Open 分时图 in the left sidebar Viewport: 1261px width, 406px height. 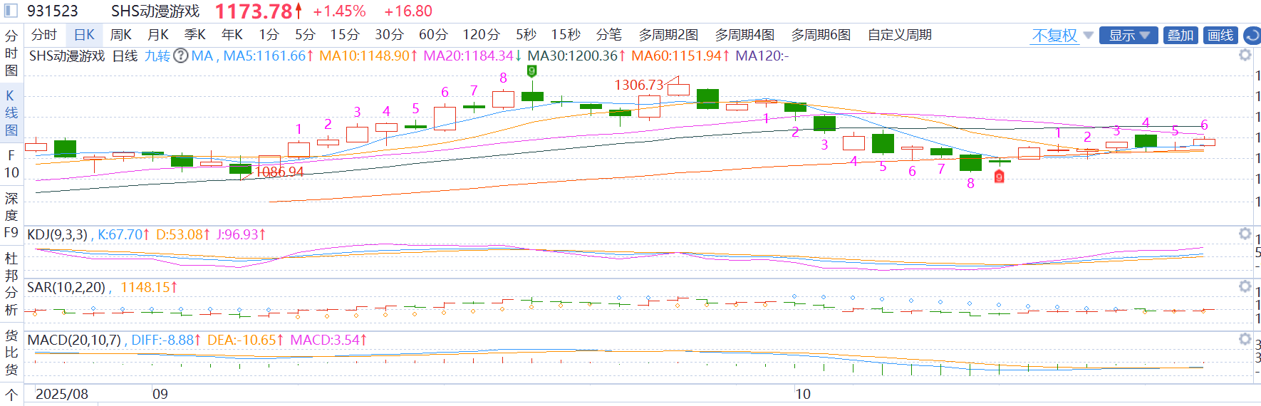(11, 53)
